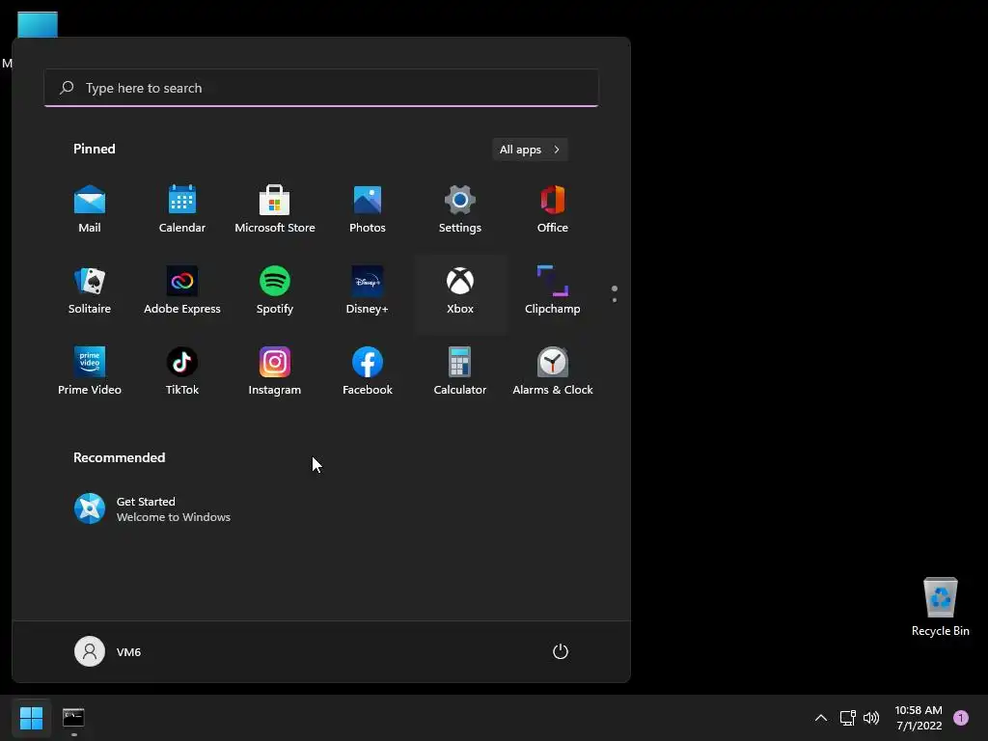
Task: Launch TikTok from pinned apps
Action: coord(182,371)
